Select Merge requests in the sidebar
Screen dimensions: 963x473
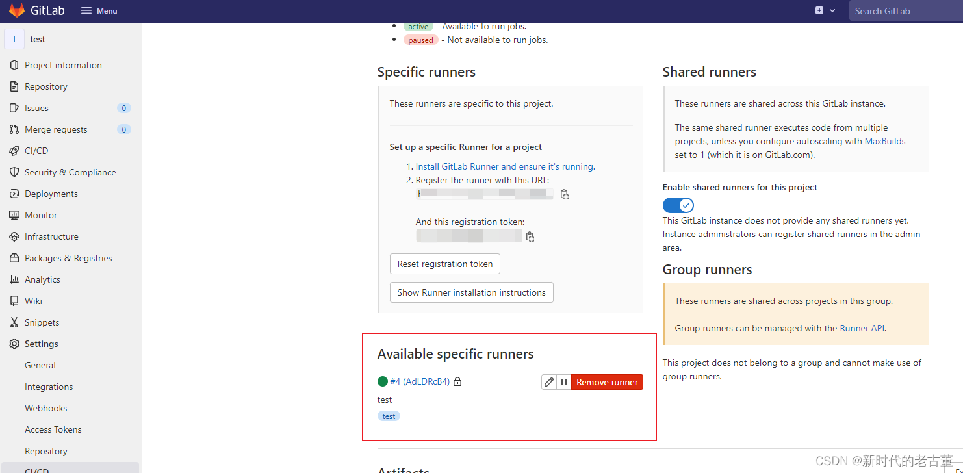[x=55, y=129]
